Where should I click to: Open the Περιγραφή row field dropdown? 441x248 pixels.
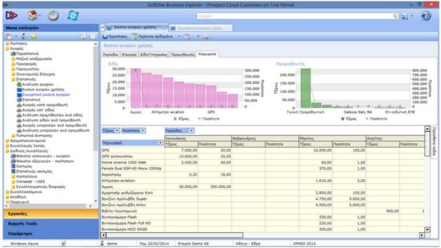(x=160, y=143)
